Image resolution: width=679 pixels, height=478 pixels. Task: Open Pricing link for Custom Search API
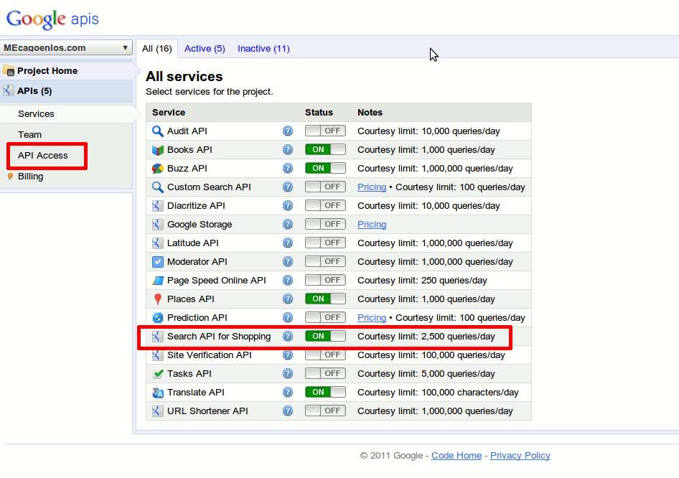click(372, 187)
